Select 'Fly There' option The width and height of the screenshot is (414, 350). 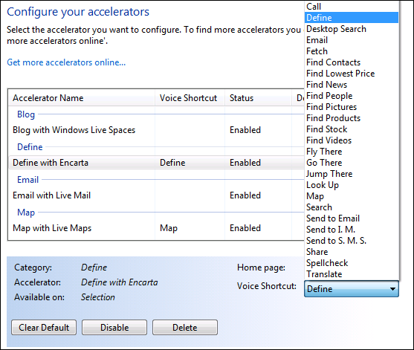click(x=352, y=152)
